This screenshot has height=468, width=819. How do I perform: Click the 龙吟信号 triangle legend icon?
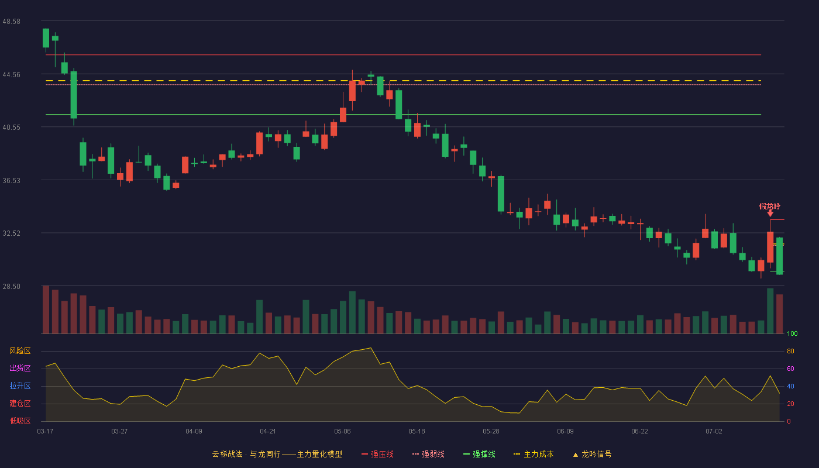click(576, 455)
